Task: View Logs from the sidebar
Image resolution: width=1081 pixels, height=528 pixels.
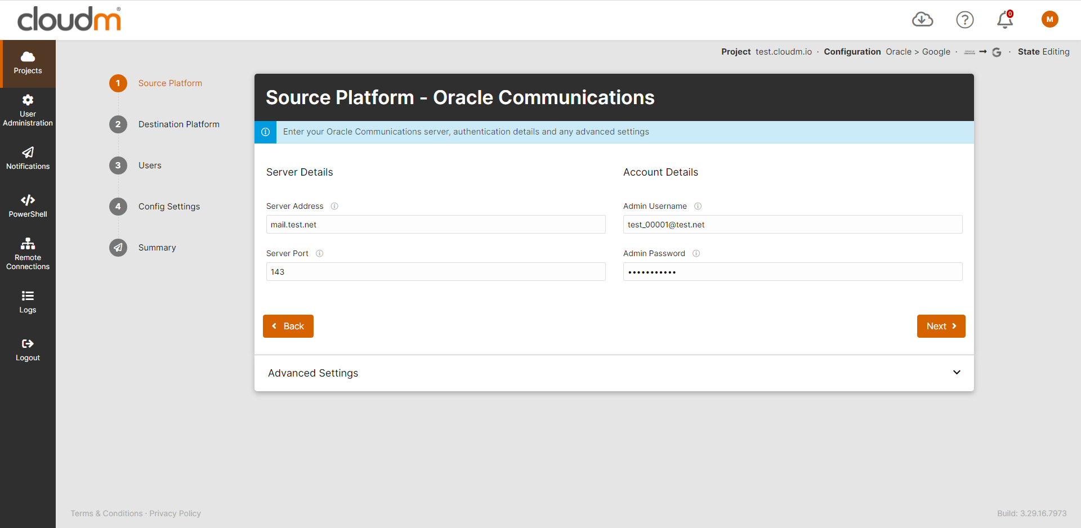Action: (x=28, y=302)
